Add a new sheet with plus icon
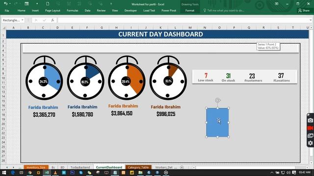 coord(182,167)
